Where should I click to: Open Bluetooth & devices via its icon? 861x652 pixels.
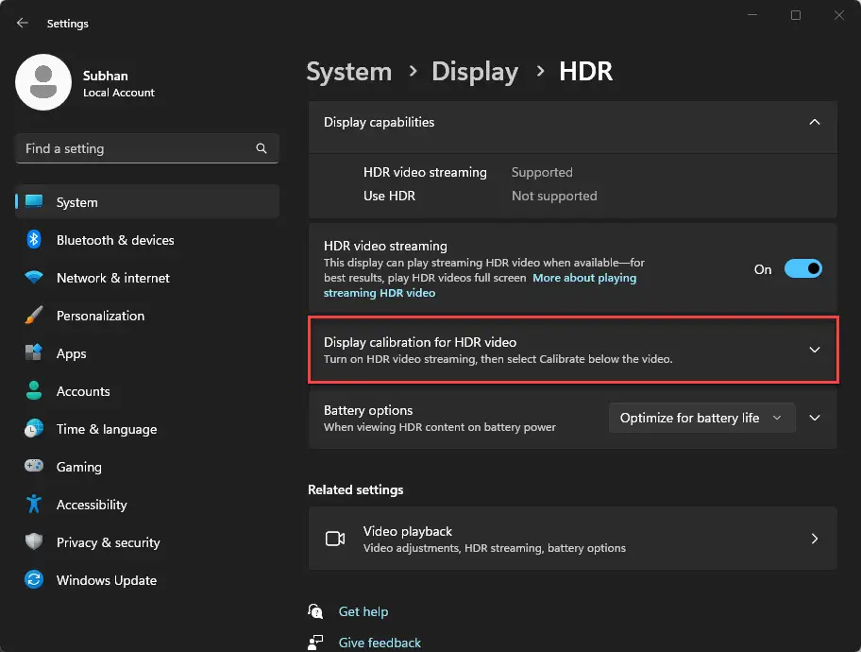tap(35, 240)
